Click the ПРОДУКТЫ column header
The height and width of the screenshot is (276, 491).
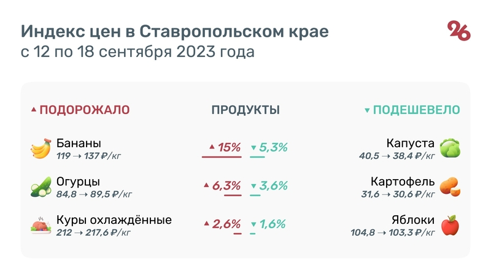(245, 110)
